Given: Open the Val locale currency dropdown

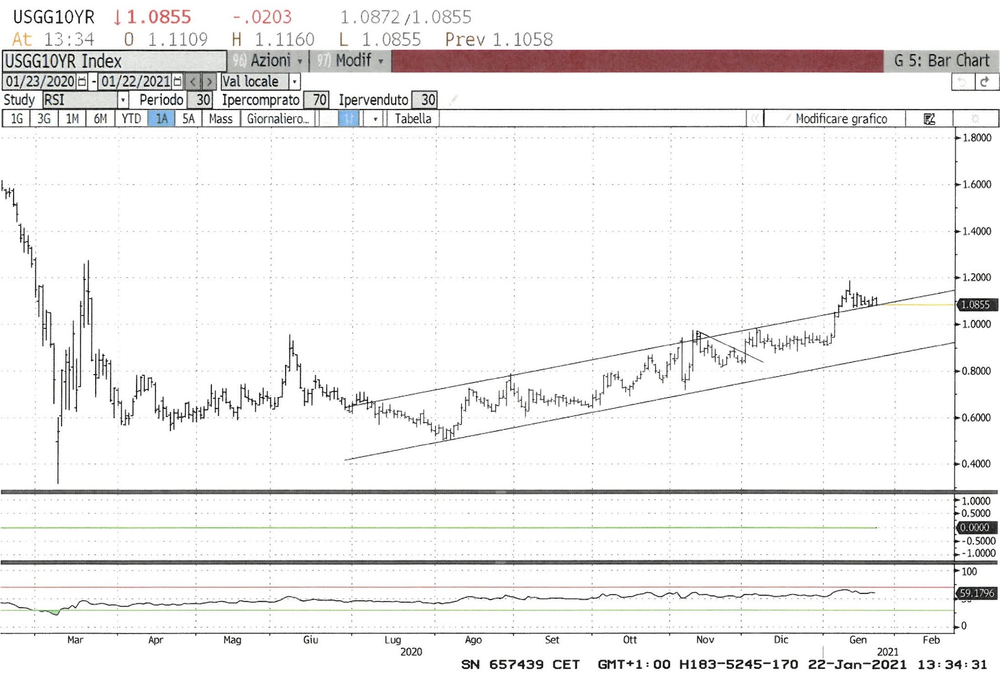Looking at the screenshot, I should click(x=294, y=82).
